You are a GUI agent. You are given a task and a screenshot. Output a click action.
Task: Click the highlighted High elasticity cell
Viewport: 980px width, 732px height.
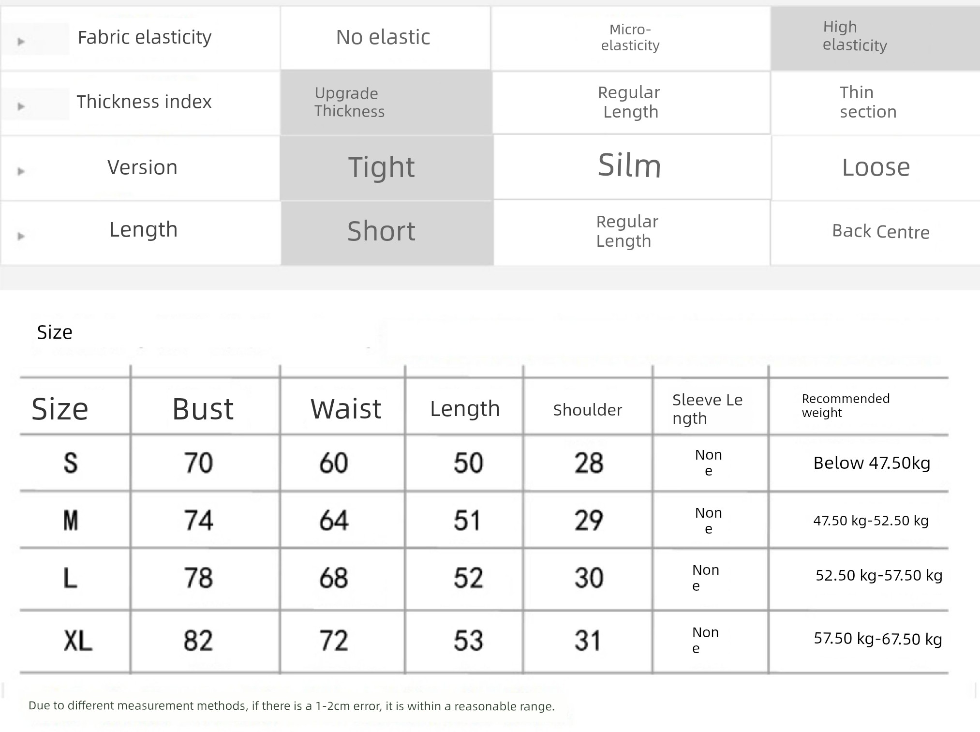click(855, 36)
